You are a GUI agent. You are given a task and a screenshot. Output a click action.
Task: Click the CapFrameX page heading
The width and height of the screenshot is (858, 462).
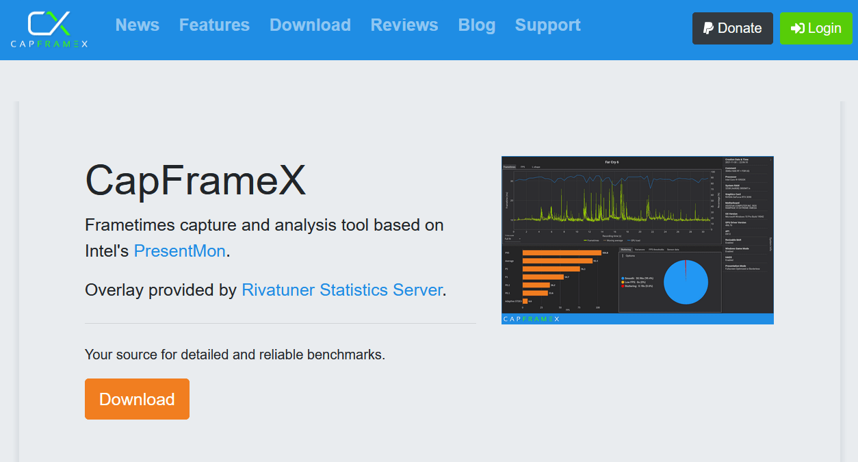[x=195, y=181]
